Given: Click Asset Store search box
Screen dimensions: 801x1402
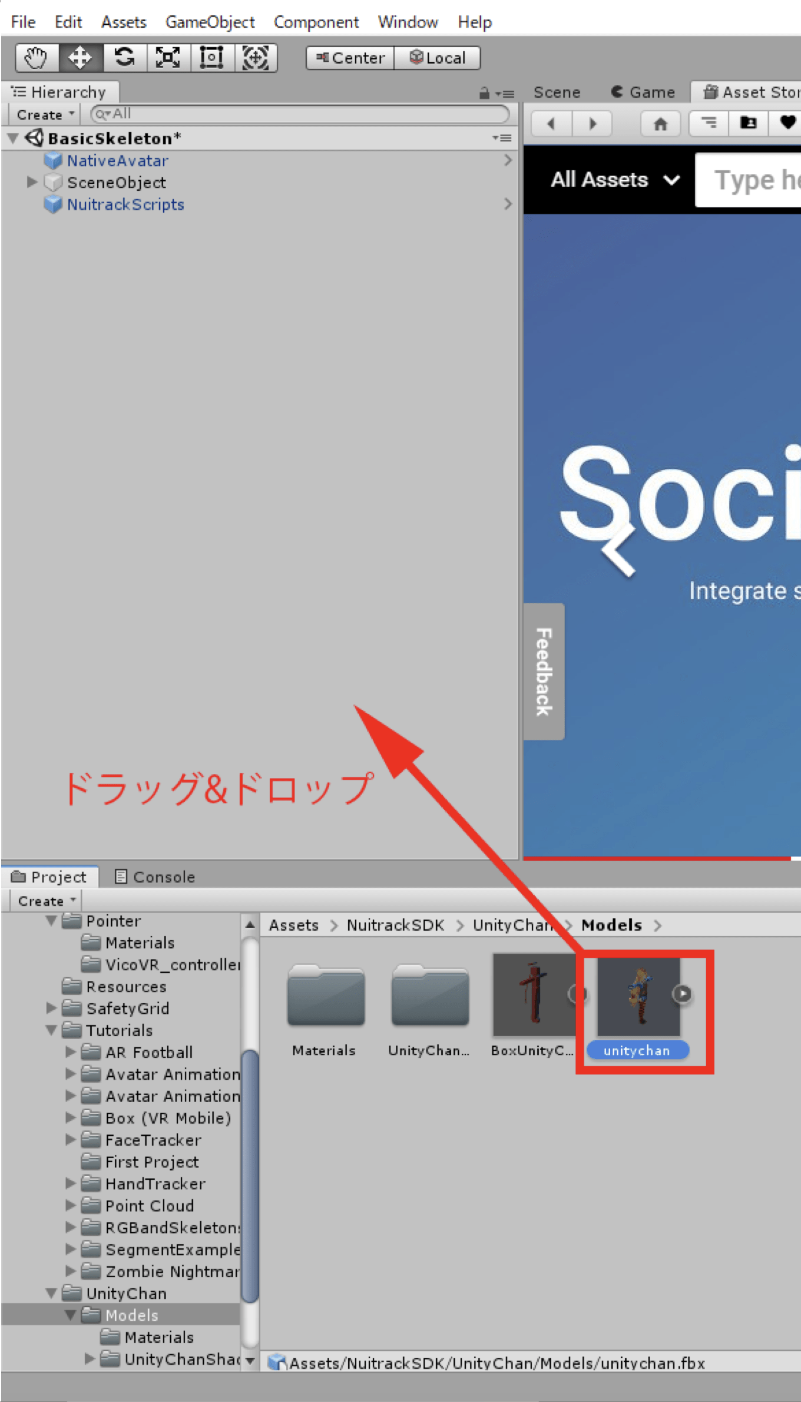Looking at the screenshot, I should tap(748, 180).
